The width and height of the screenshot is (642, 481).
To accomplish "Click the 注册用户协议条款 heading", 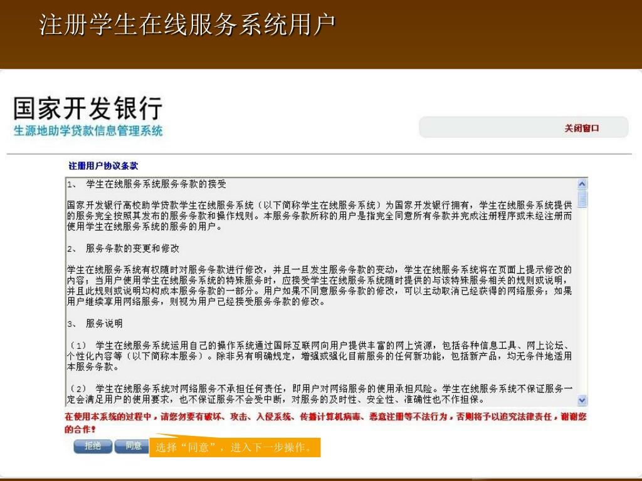I will 103,165.
